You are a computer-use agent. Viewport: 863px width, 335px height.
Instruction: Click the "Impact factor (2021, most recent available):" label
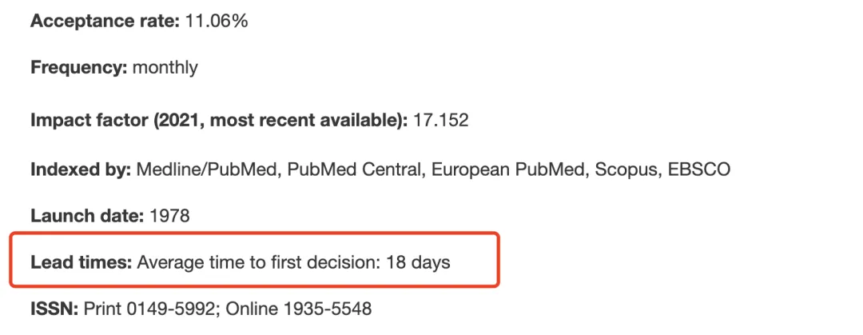pos(219,121)
